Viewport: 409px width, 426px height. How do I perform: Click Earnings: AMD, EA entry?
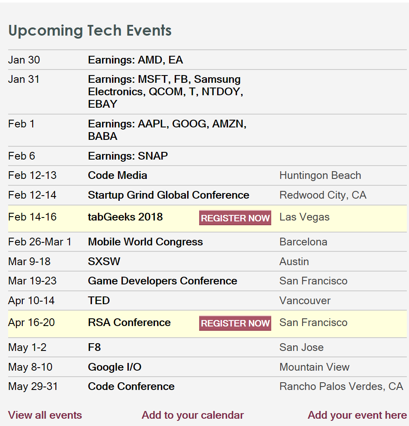tap(135, 60)
